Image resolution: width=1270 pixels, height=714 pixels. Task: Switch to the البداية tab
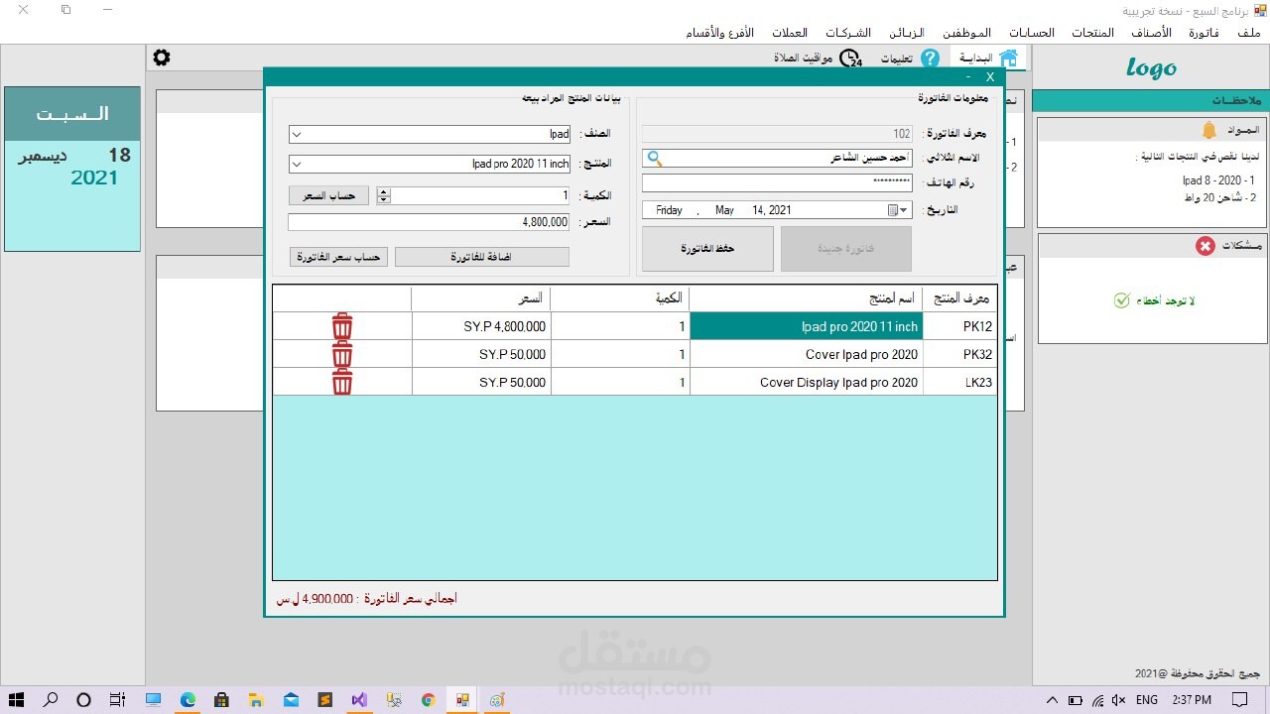tap(989, 59)
